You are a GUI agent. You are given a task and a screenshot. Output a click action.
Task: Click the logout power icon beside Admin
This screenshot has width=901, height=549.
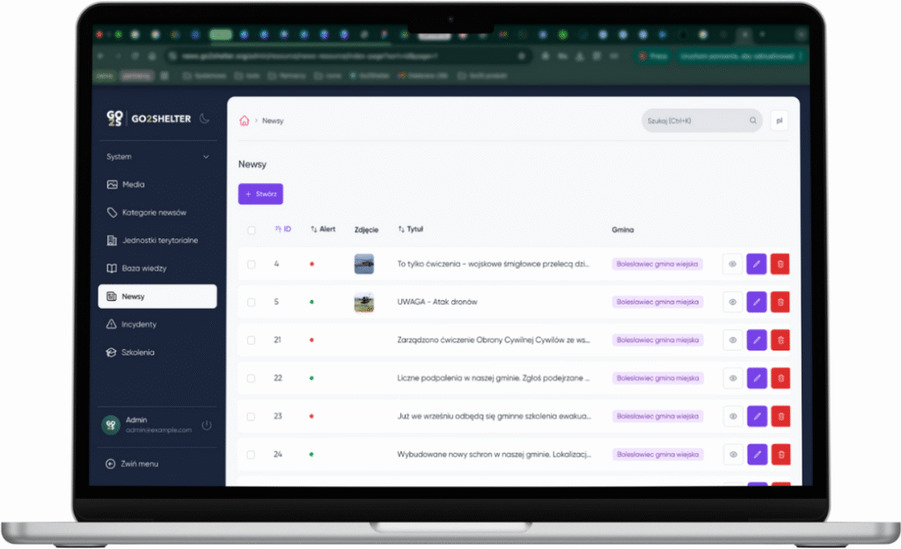pyautogui.click(x=207, y=425)
